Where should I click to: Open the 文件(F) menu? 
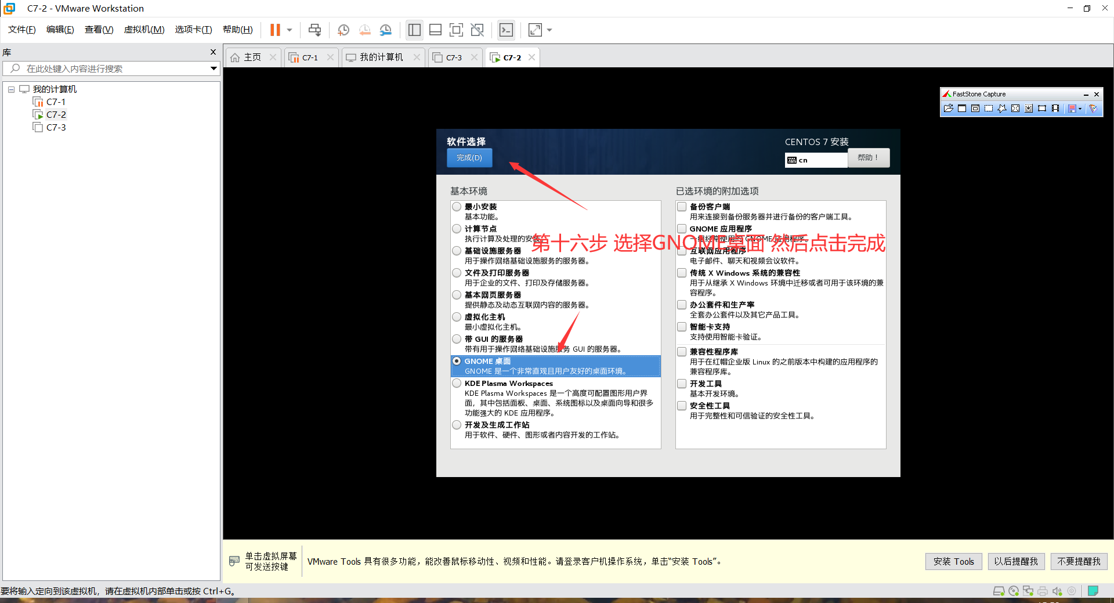pos(22,30)
